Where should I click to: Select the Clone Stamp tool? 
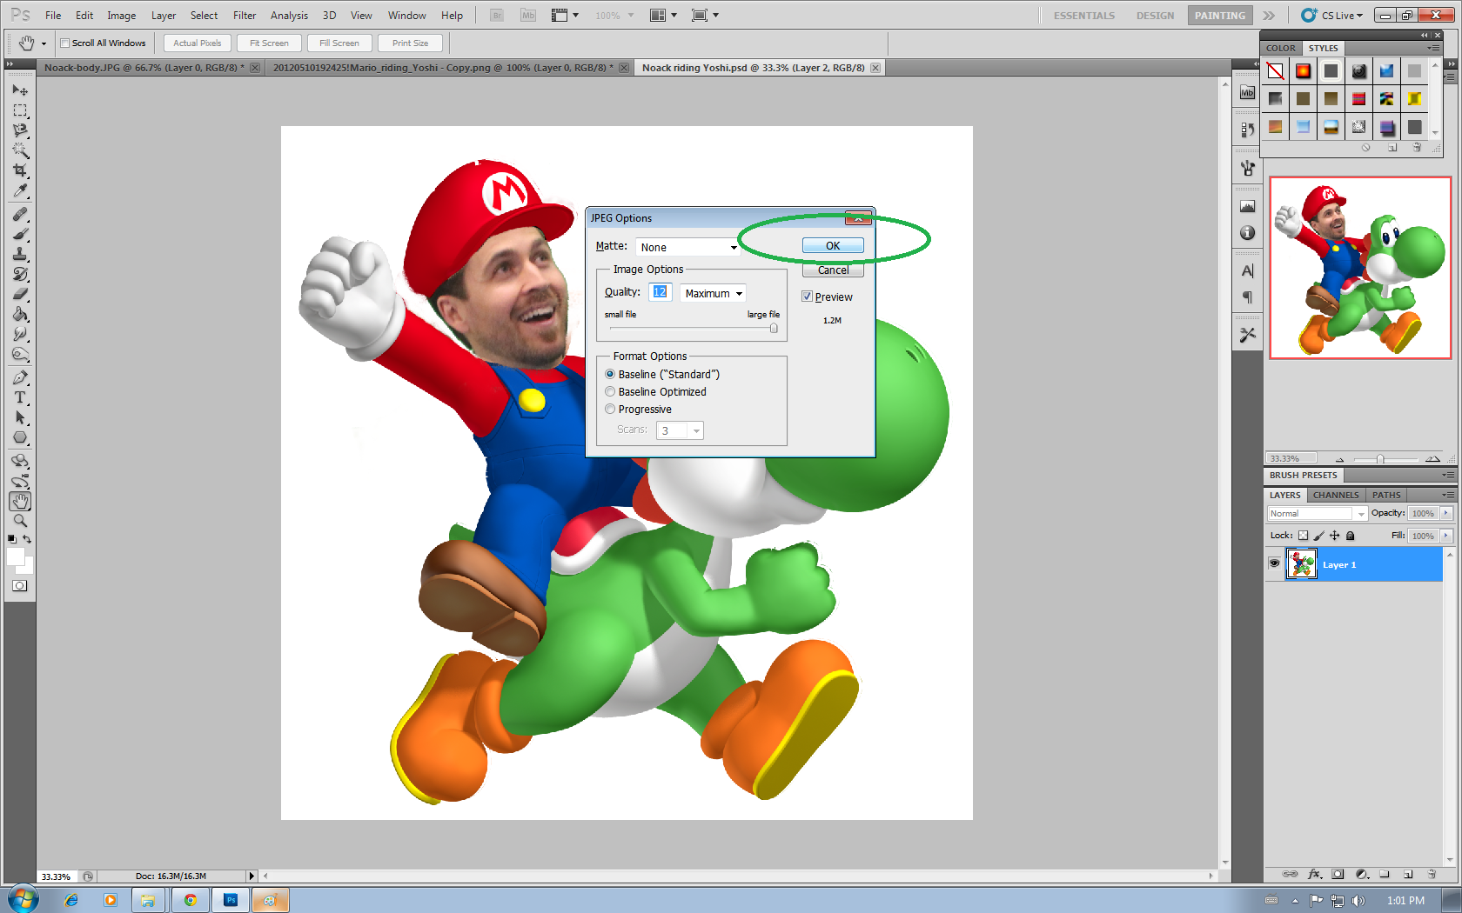(x=20, y=254)
